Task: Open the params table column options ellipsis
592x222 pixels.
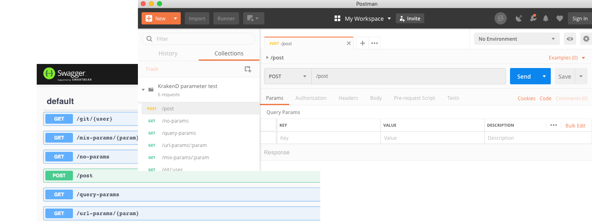Action: (x=553, y=125)
